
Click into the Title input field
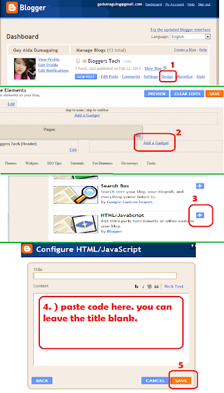105,276
